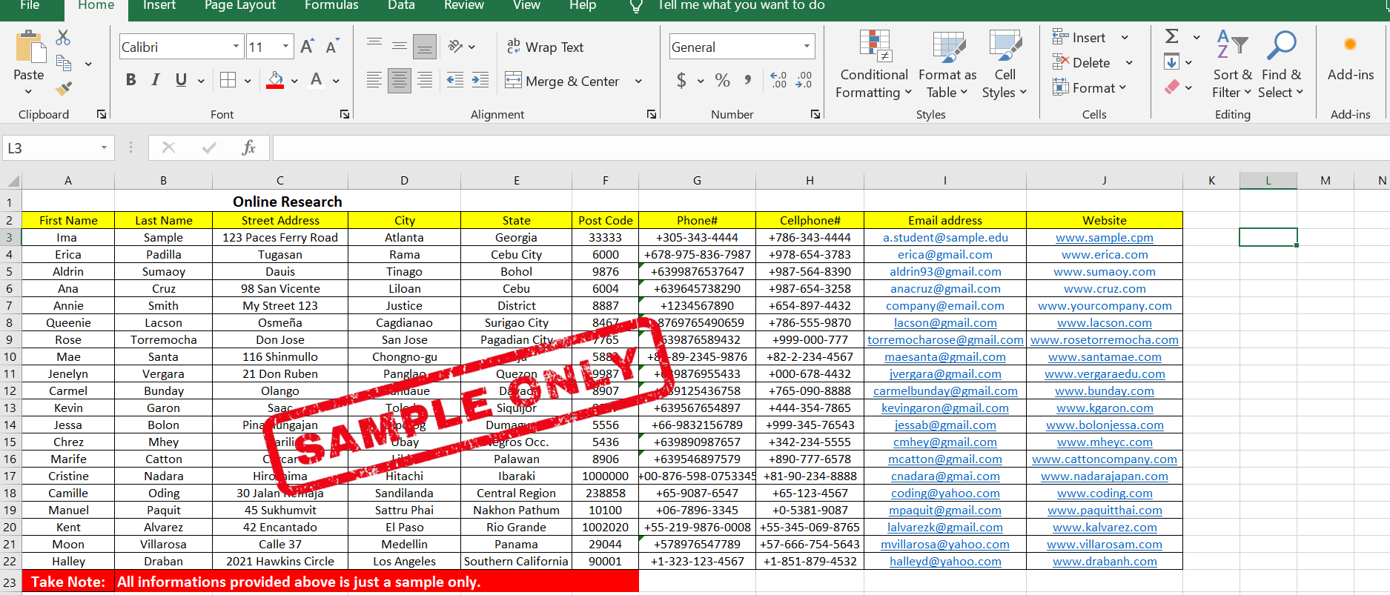Open Conditional Formatting
The width and height of the screenshot is (1390, 595).
[874, 65]
